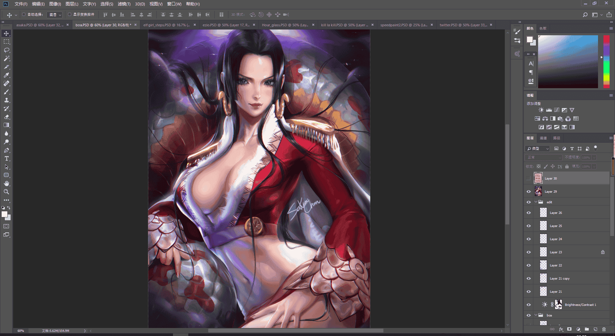Image resolution: width=615 pixels, height=336 pixels.
Task: Select the Zoom tool
Action: click(6, 192)
